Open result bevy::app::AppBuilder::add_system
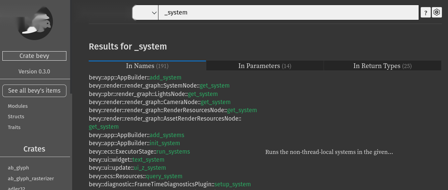448x190 pixels. tap(135, 77)
